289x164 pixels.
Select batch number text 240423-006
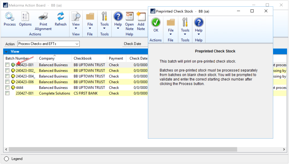pyautogui.click(x=25, y=82)
